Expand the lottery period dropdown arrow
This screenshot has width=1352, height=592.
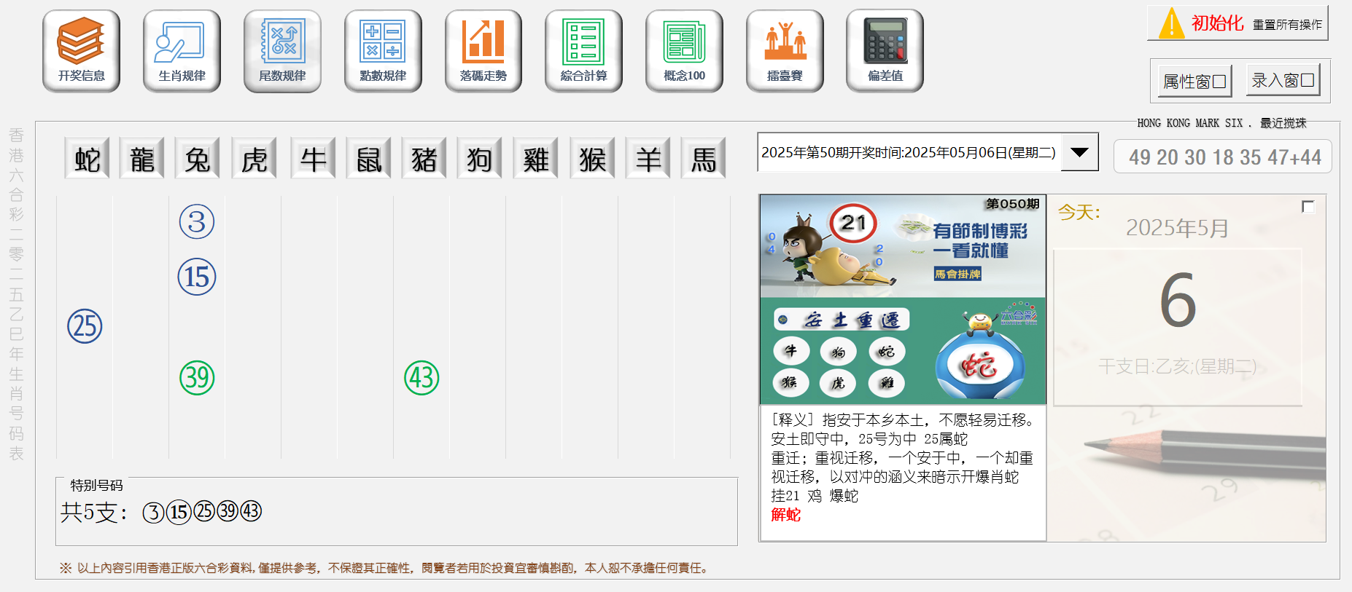tap(1079, 152)
